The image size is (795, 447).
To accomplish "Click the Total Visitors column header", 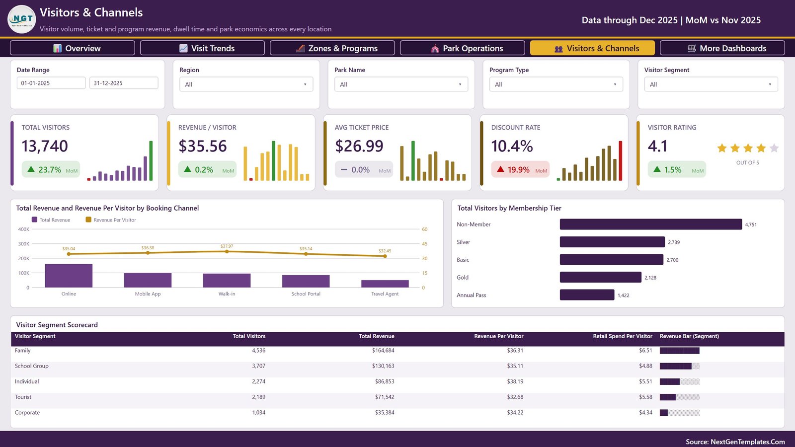I will point(249,336).
